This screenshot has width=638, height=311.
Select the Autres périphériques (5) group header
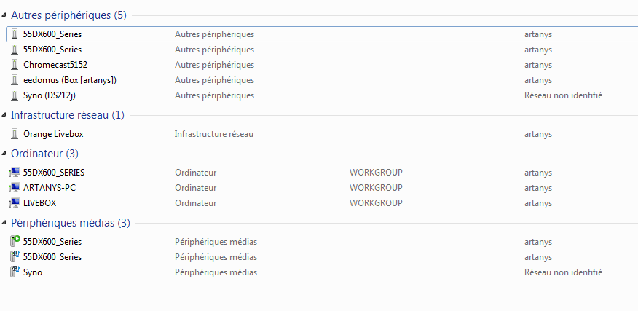(68, 15)
